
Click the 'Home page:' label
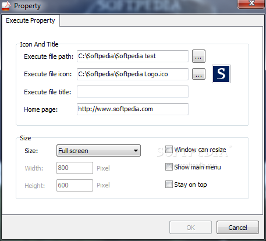[41, 109]
